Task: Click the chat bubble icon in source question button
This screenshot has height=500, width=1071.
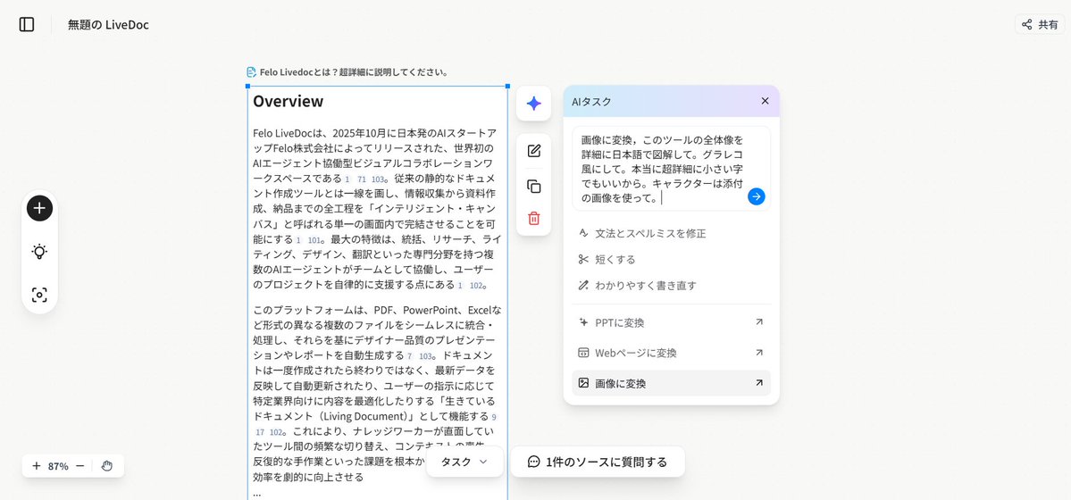Action: [534, 462]
